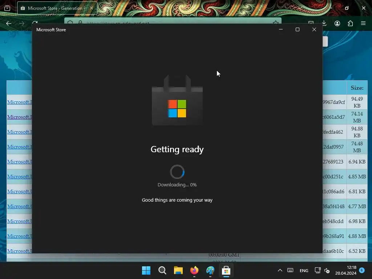Viewport: 372px width, 279px height.
Task: Open the network status tray icon
Action: [318, 270]
